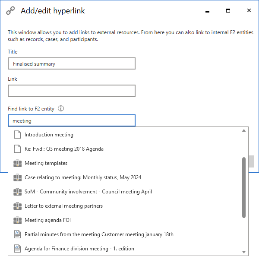The height and width of the screenshot is (256, 259).
Task: Maximize the Add/edit hyperlink window
Action: (x=228, y=10)
